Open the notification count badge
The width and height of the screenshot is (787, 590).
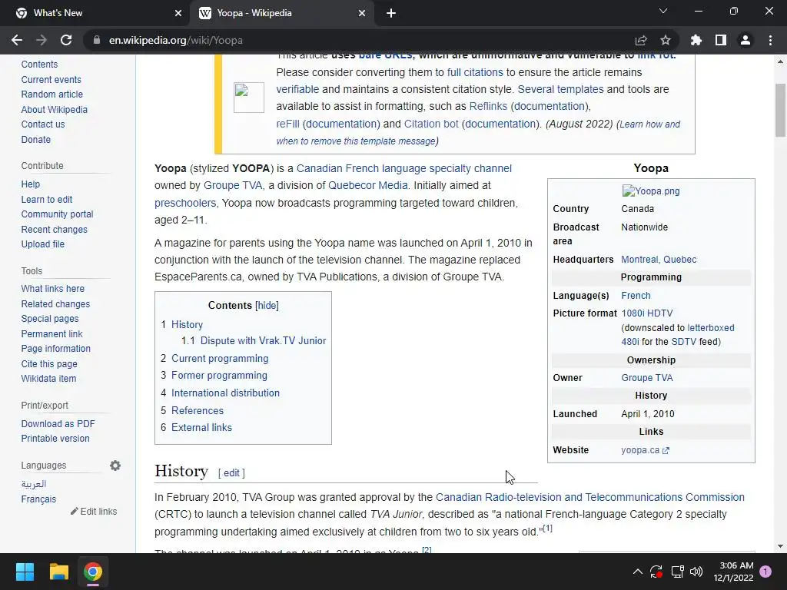point(765,572)
